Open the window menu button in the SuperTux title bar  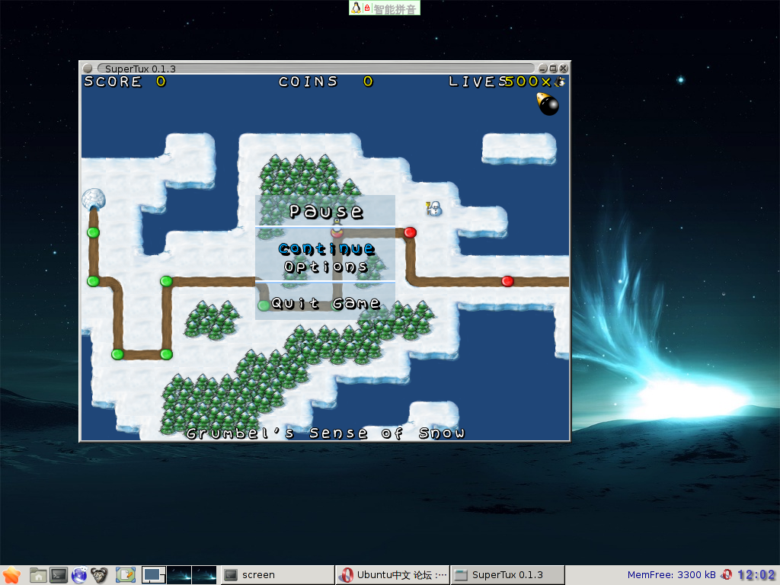88,68
